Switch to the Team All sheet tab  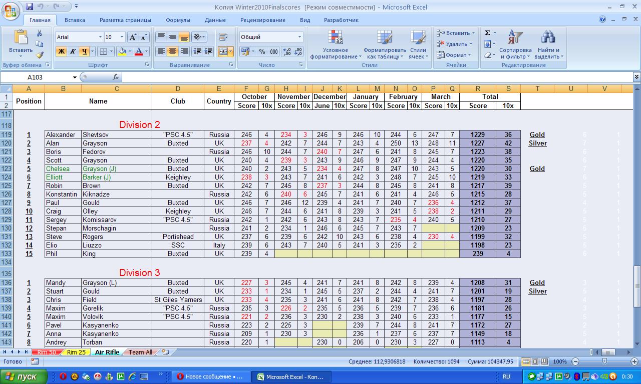[140, 352]
